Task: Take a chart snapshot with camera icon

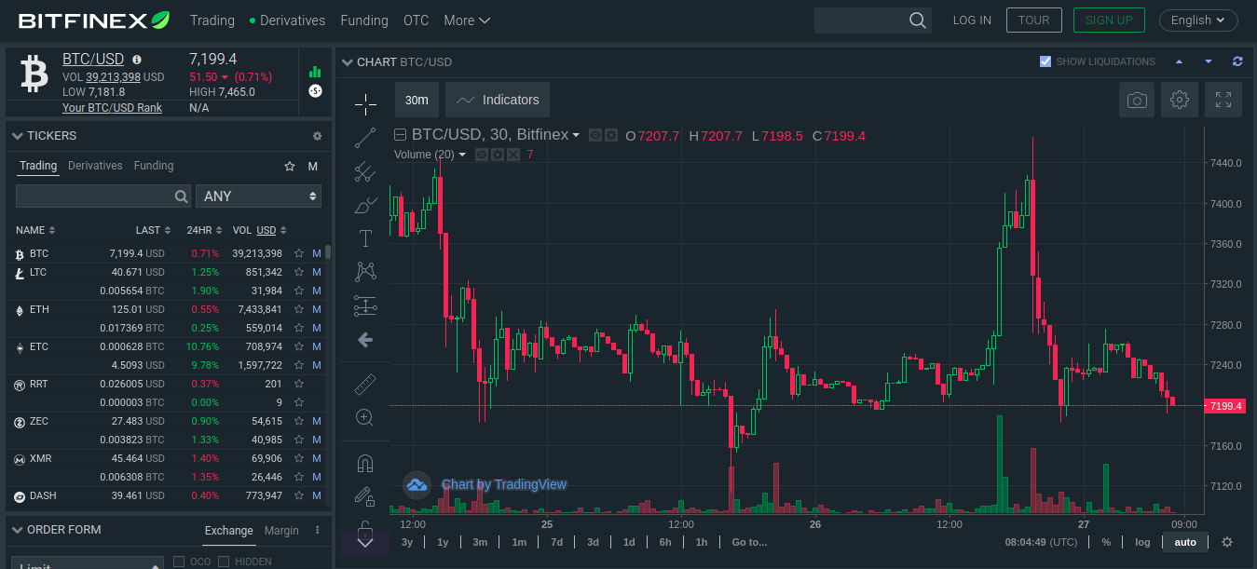Action: [1137, 100]
